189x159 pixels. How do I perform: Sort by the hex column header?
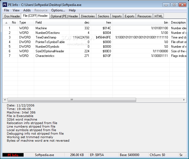click(102, 22)
